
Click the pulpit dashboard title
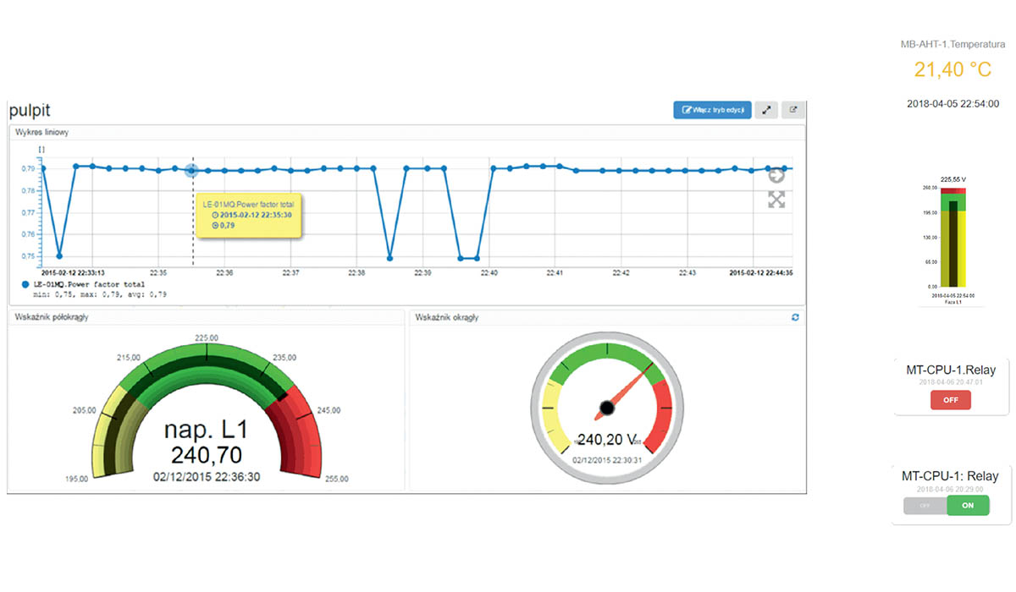pyautogui.click(x=30, y=110)
